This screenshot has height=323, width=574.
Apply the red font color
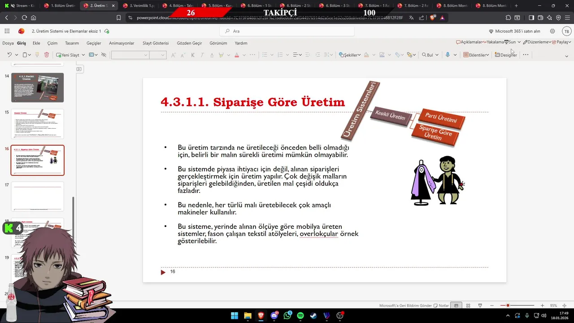(x=237, y=55)
